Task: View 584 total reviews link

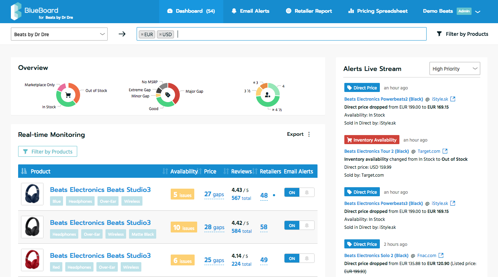Action: pyautogui.click(x=241, y=231)
